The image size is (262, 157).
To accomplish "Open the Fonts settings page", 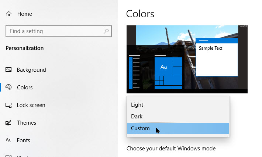I will point(24,140).
